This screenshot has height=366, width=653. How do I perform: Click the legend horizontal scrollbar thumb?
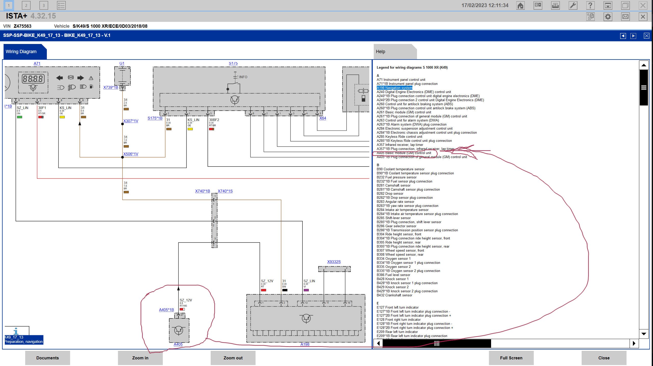437,343
